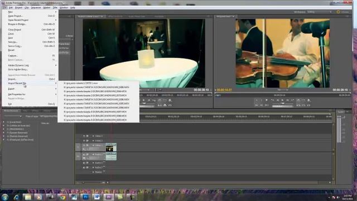Screen dimensions: 357x201
Task: Open the Sequence menu in menu bar
Action: click(x=36, y=8)
